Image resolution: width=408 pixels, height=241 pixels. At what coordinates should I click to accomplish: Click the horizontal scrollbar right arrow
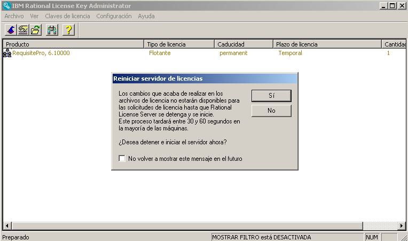402,226
